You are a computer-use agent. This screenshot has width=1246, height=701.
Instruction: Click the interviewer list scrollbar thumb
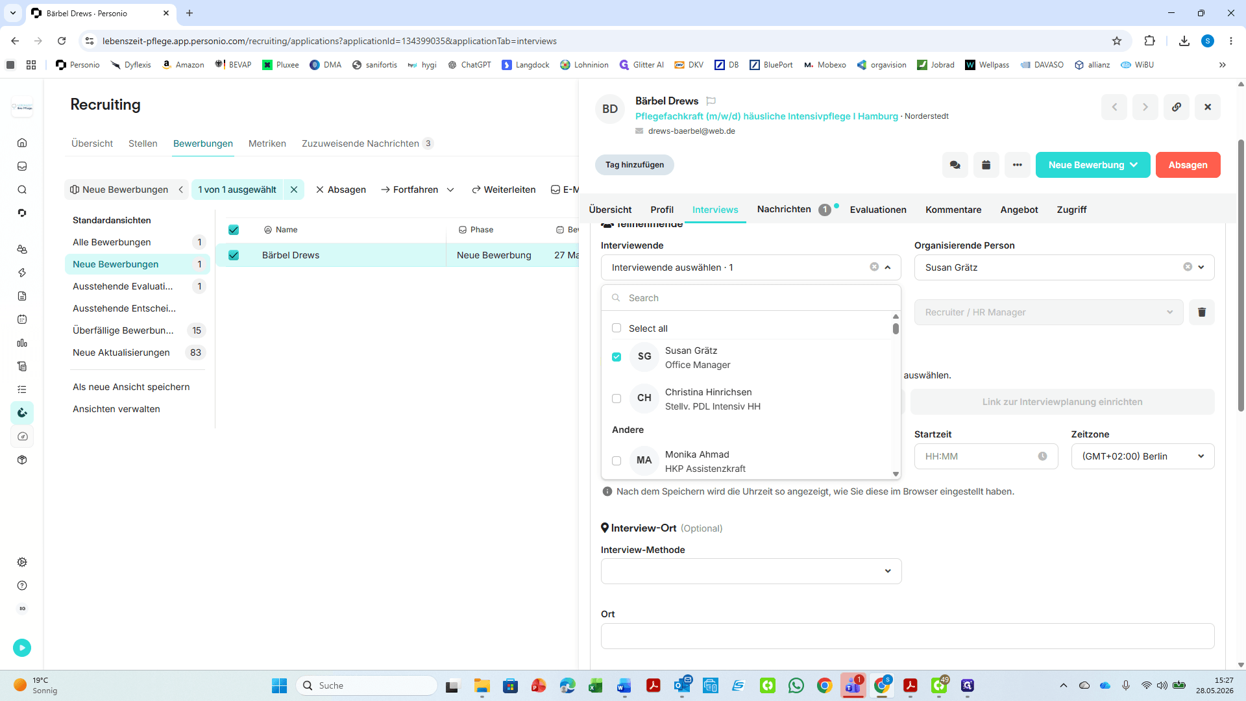tap(896, 328)
